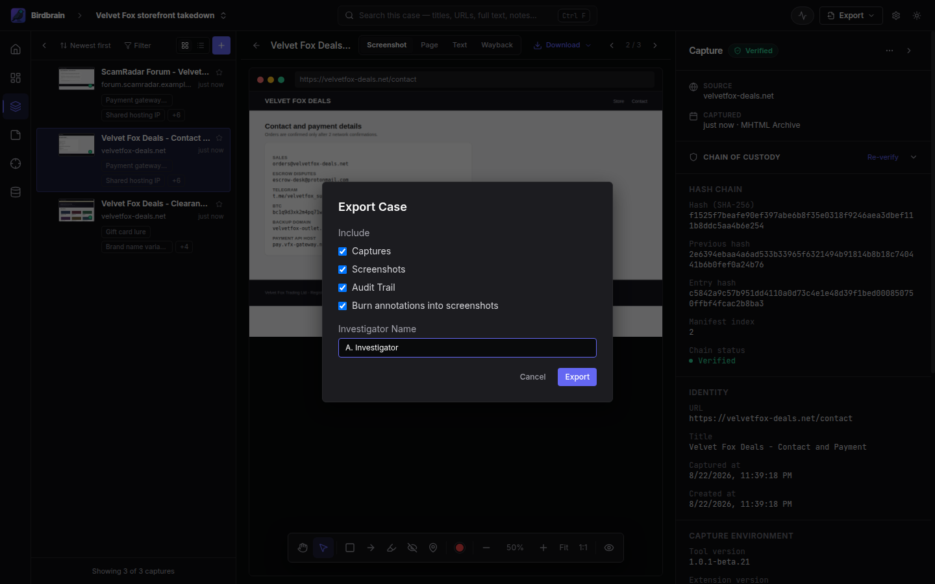Change the Newest first sort order
The height and width of the screenshot is (584, 935).
(x=85, y=45)
